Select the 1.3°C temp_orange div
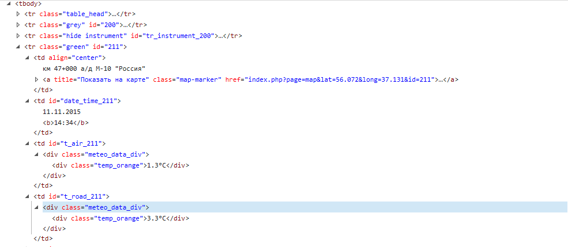 pos(120,165)
